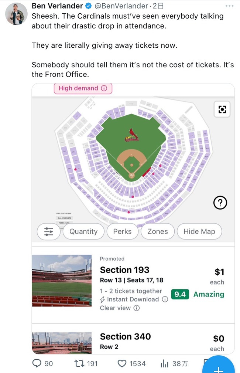The height and width of the screenshot is (373, 240).
Task: Reply to the tweet via comment icon
Action: coord(37,363)
